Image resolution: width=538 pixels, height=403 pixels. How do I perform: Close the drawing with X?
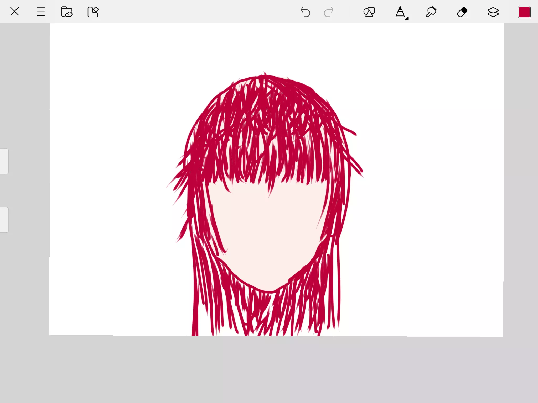pos(14,12)
